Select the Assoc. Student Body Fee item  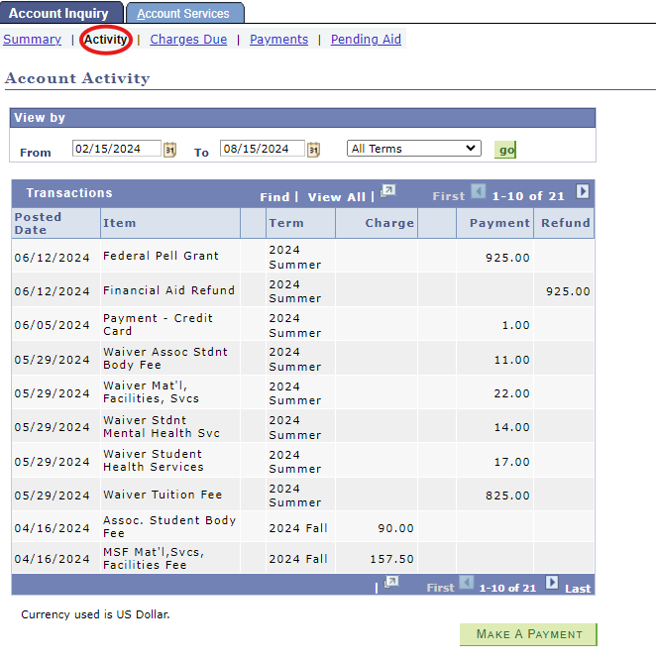(x=169, y=526)
